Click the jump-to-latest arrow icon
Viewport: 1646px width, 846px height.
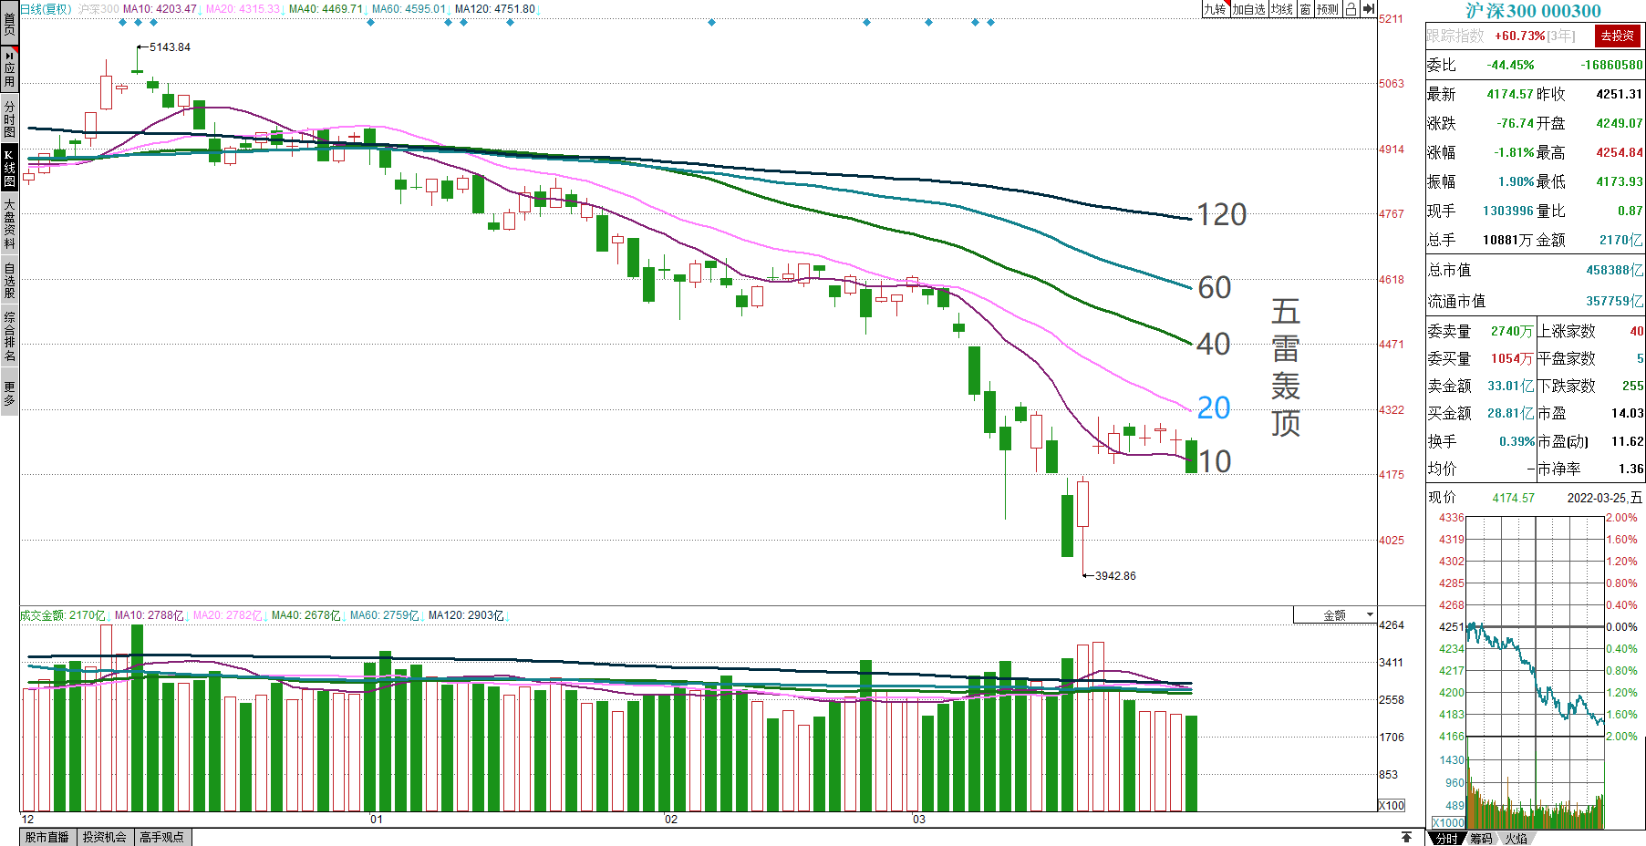point(1369,9)
